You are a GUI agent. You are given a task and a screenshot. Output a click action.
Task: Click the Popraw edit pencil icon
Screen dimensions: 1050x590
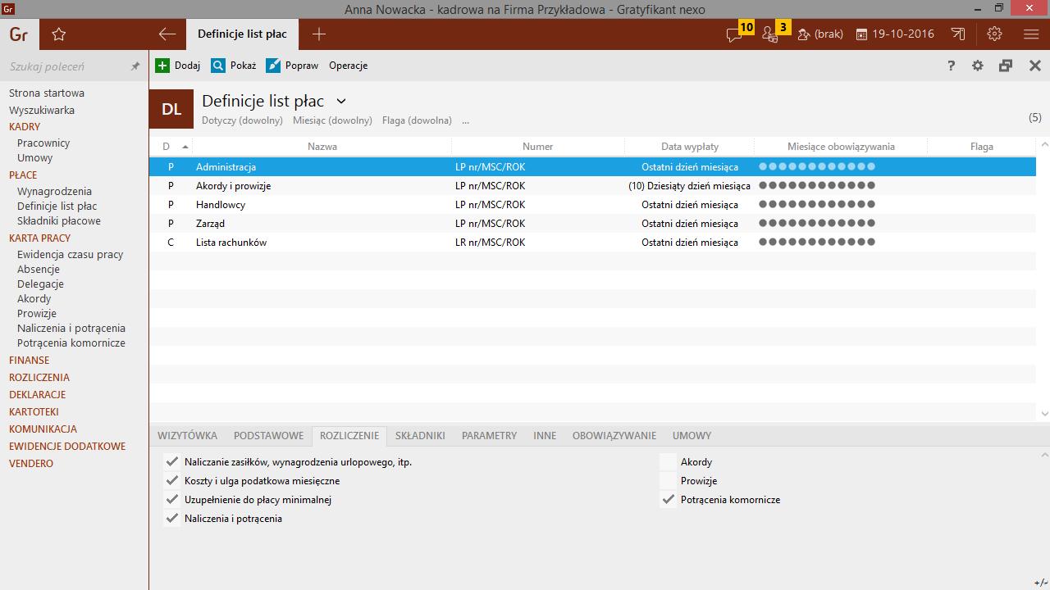[x=273, y=66]
